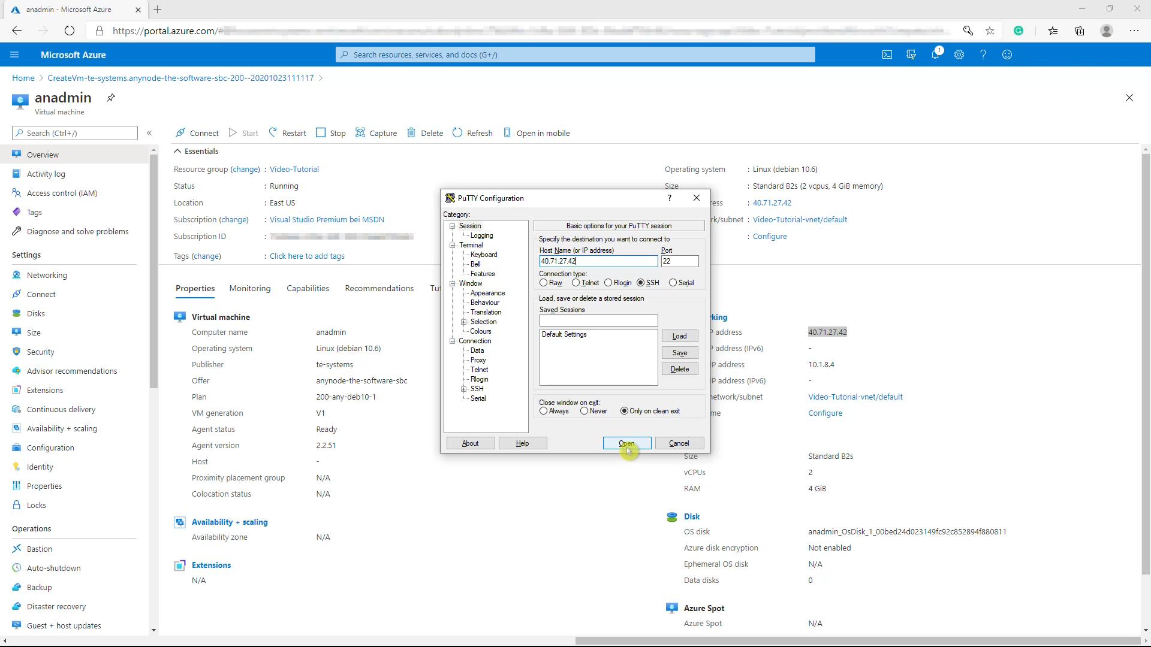Click Azure global search box

[575, 55]
